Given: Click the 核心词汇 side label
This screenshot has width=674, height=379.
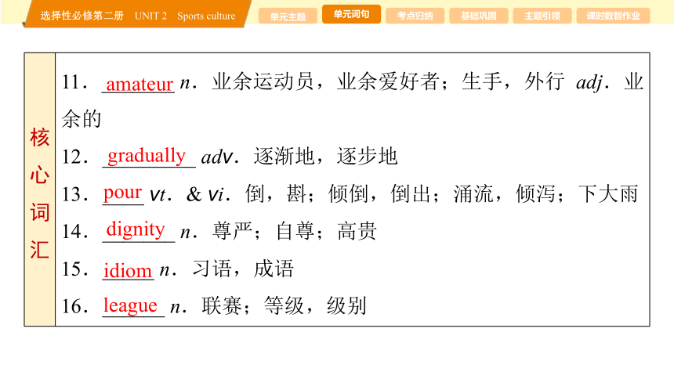Looking at the screenshot, I should pyautogui.click(x=39, y=193).
